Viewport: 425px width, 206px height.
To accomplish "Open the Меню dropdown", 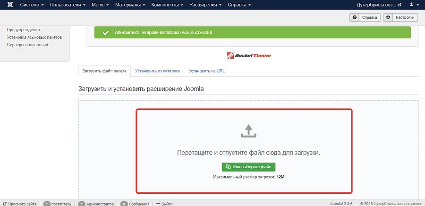I will point(101,5).
